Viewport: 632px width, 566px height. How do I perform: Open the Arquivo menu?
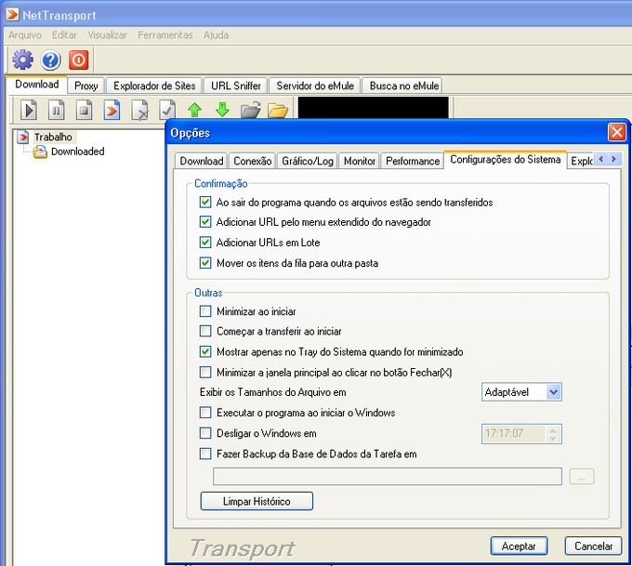(25, 35)
